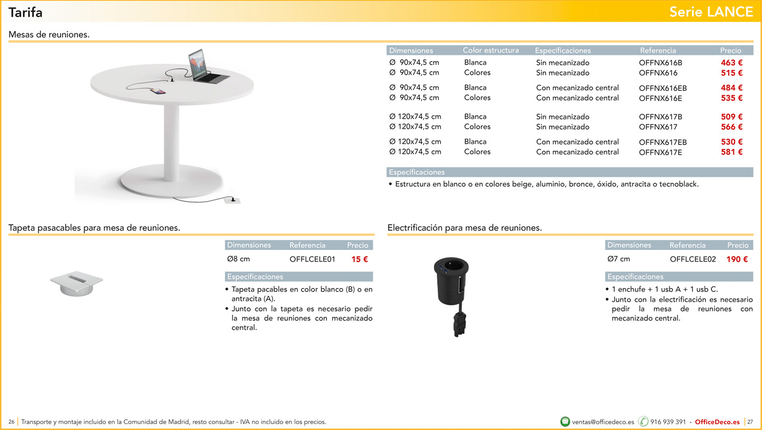Click the OfficeDeco.es website link
The image size is (762, 430).
(717, 422)
